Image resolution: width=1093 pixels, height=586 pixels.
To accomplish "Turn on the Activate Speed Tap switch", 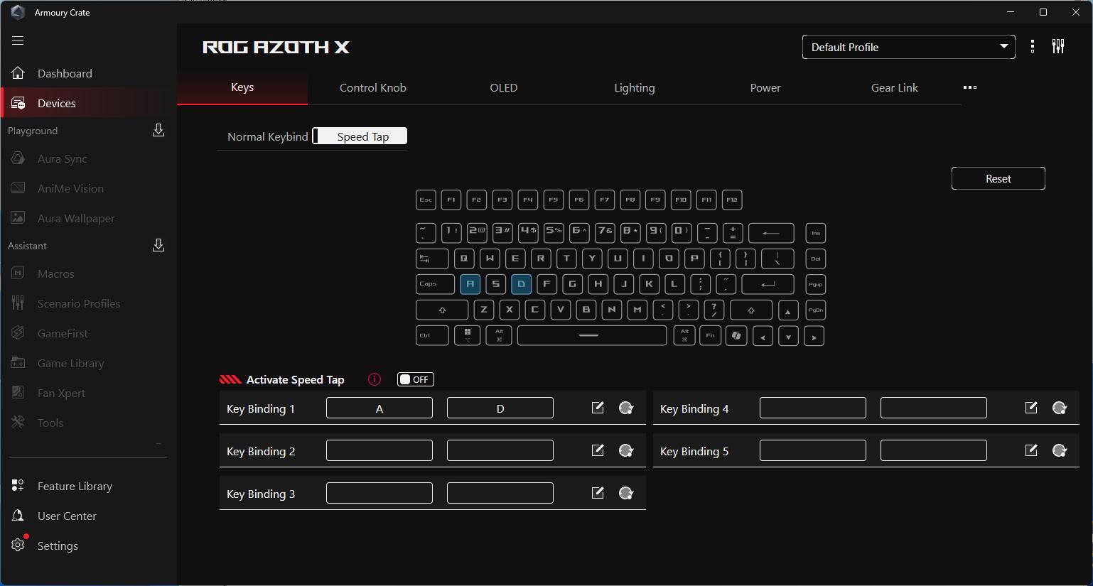I will pos(416,379).
